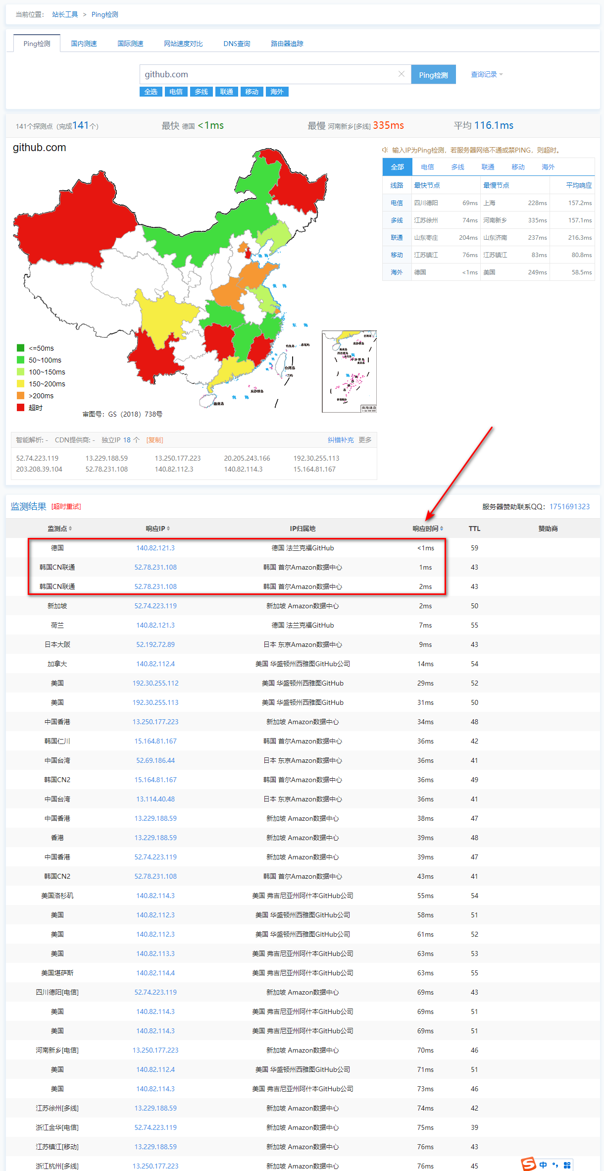604x1171 pixels.
Task: Select the 联通 tab in line table
Action: [x=488, y=167]
